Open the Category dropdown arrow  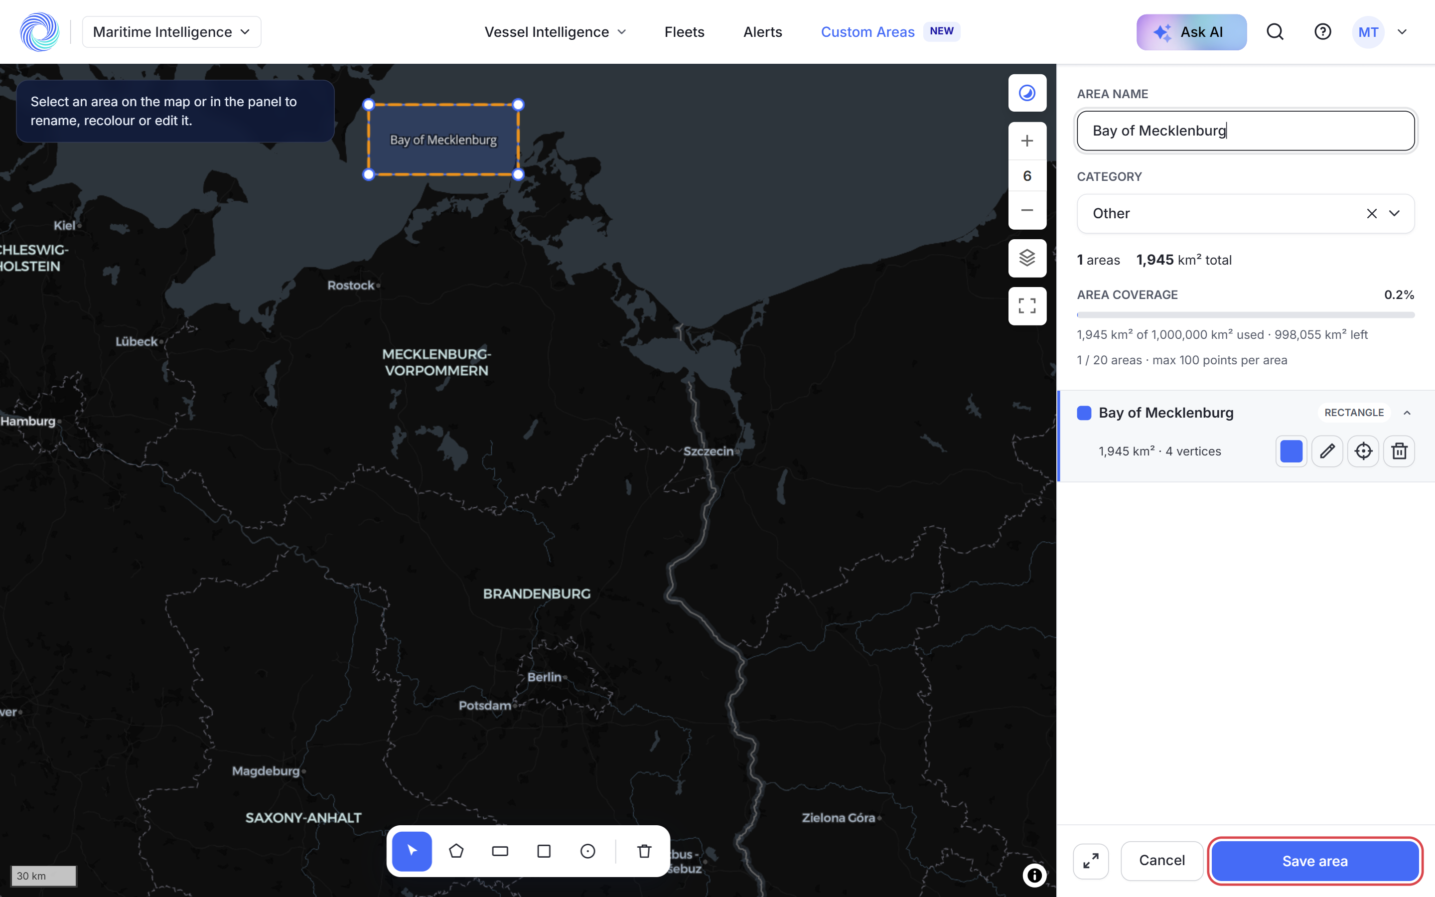[x=1395, y=214]
